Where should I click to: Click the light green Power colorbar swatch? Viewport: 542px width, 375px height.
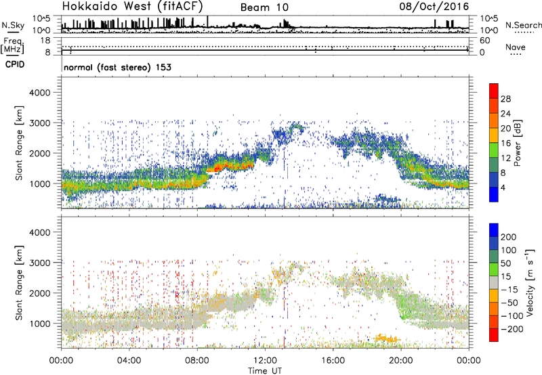pos(494,150)
